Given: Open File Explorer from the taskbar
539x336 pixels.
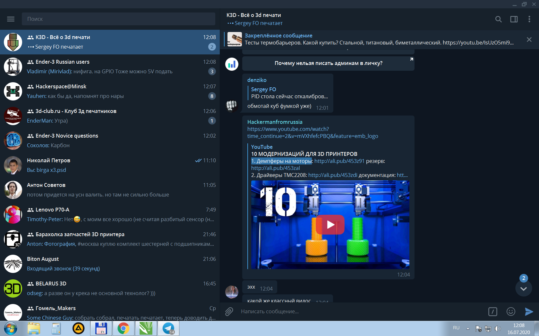Looking at the screenshot, I should pyautogui.click(x=34, y=329).
